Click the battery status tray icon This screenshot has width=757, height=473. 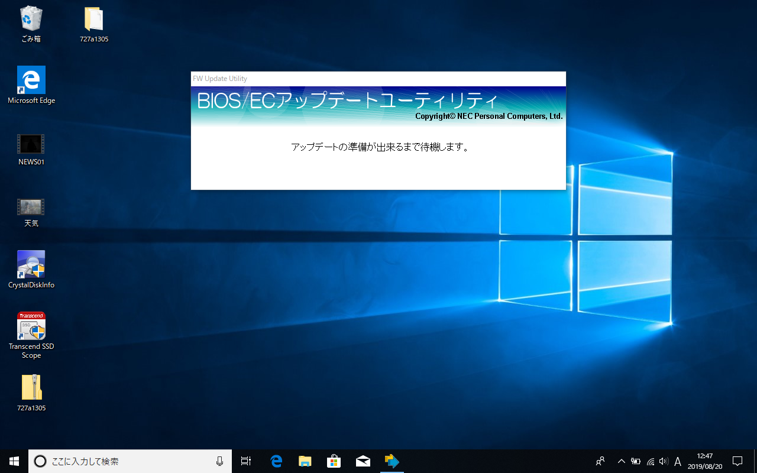636,461
